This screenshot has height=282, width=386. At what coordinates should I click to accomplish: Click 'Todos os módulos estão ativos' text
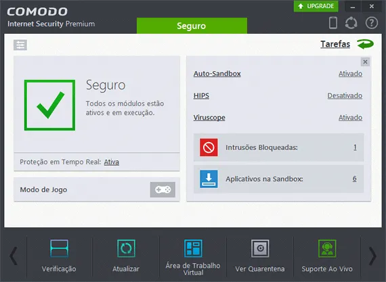click(125, 108)
